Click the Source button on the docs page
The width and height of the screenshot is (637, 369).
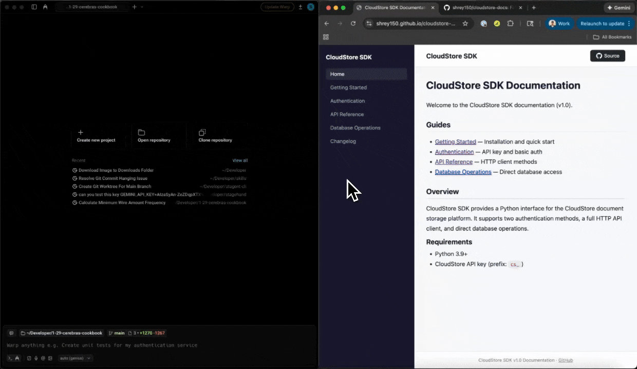point(607,56)
